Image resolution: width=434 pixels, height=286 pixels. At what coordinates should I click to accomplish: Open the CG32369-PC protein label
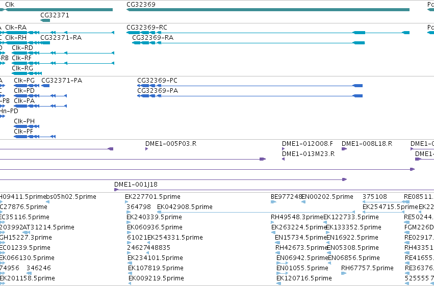click(157, 81)
